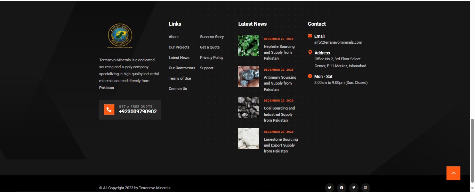Open the Limestone Sourcing news thumbnail
This screenshot has width=475, height=192.
coord(248,139)
